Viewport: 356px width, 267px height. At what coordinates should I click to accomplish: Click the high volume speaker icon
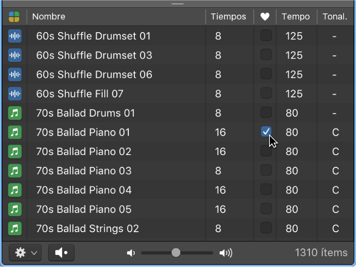[x=226, y=253]
